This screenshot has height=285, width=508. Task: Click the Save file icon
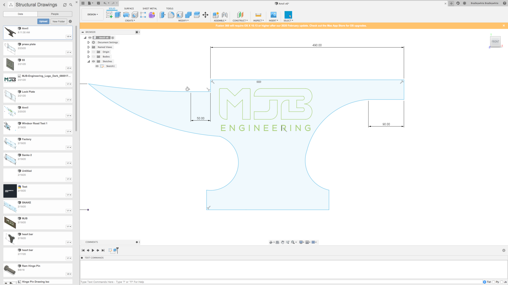pos(98,3)
